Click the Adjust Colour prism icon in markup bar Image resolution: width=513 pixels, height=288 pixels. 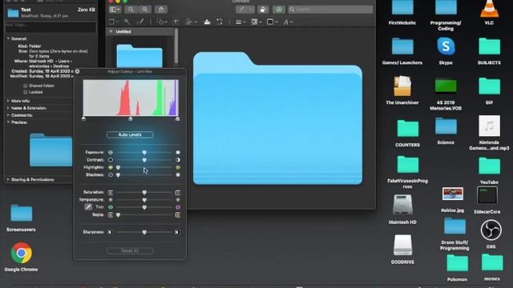207,22
